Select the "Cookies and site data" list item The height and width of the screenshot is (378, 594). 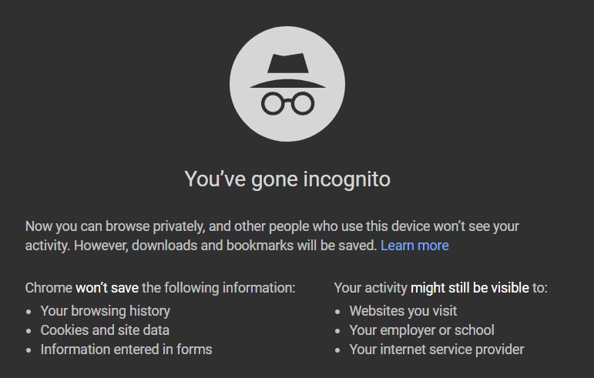pos(105,330)
